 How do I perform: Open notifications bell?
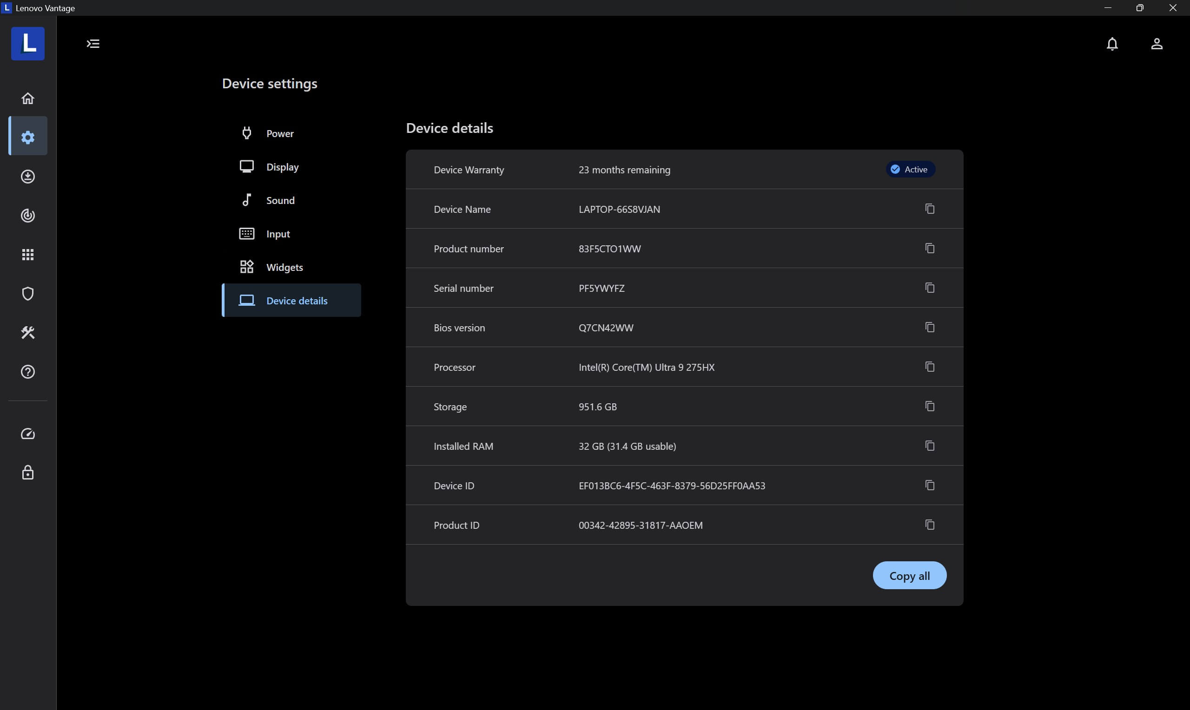click(x=1112, y=44)
